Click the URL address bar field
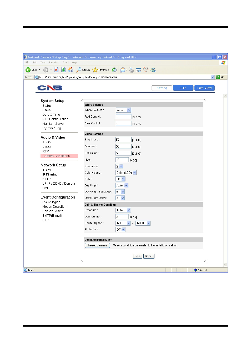This screenshot has height=355, width=251. (x=125, y=77)
